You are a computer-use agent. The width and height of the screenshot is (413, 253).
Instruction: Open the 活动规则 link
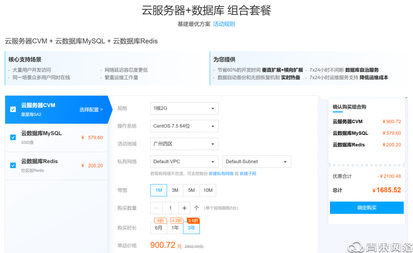pyautogui.click(x=225, y=24)
